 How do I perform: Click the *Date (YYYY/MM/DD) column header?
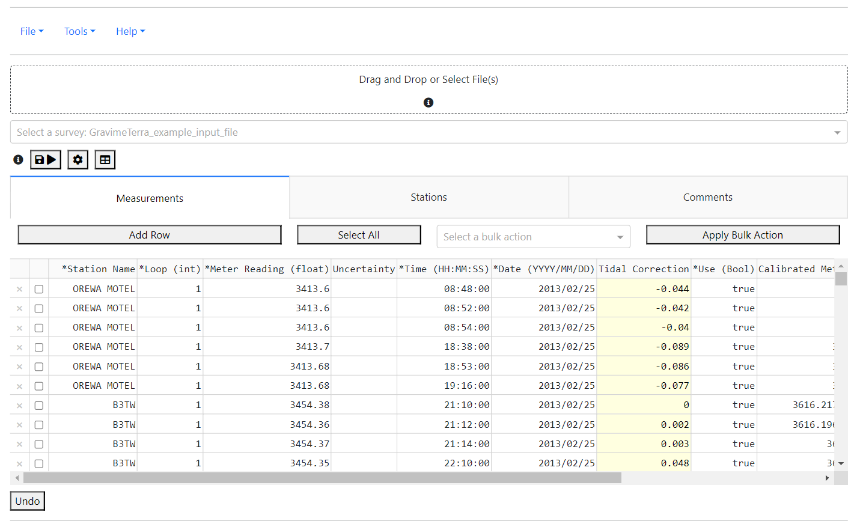(x=544, y=269)
